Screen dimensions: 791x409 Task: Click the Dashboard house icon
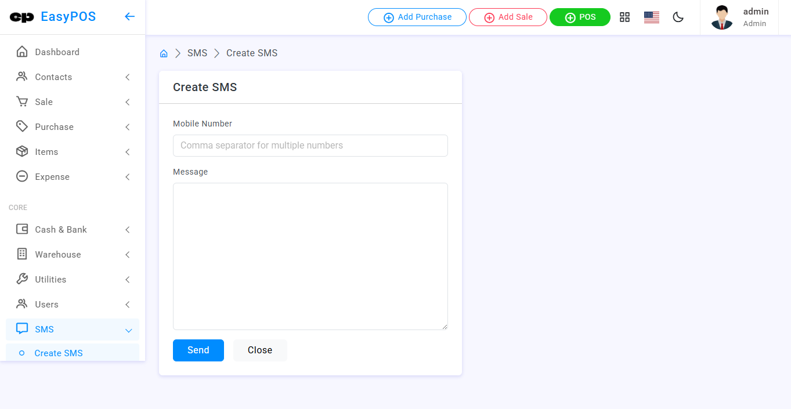point(22,52)
